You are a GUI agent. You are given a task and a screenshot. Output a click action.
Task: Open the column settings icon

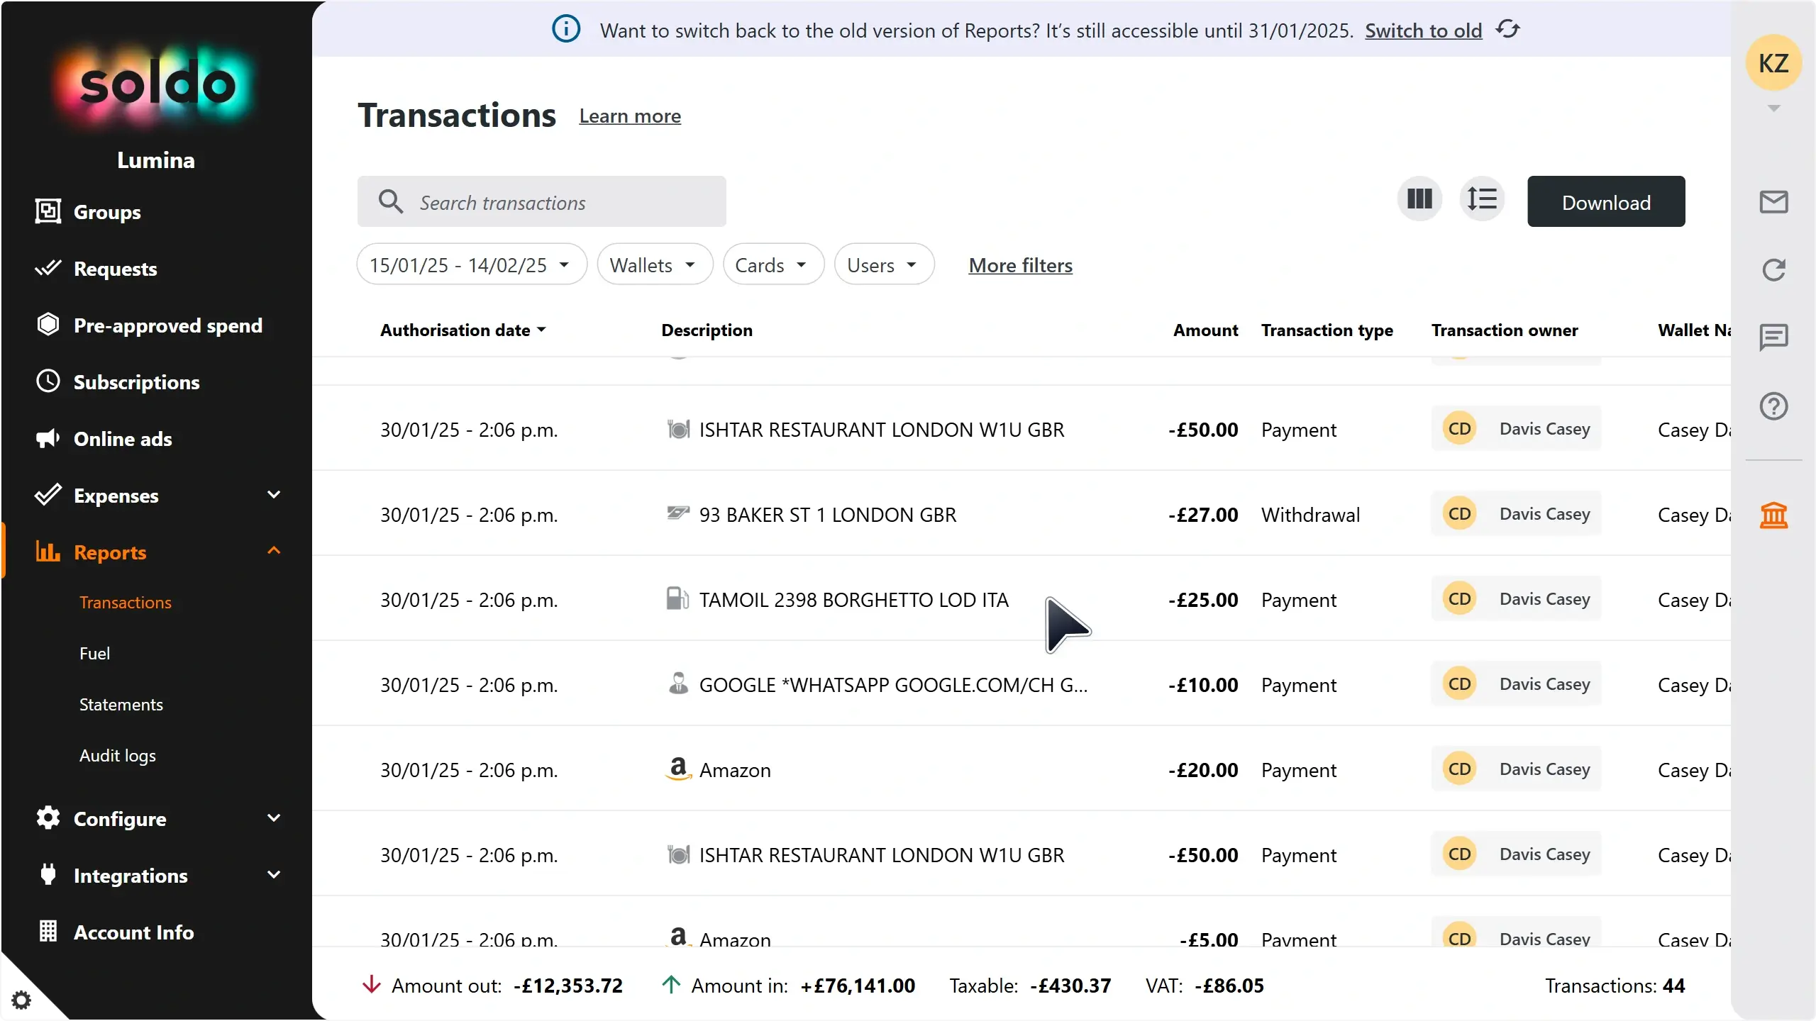point(1419,199)
